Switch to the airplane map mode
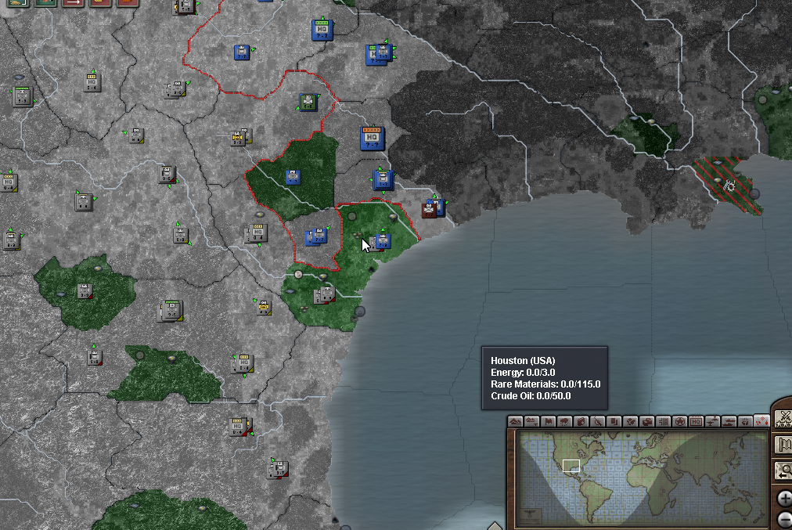The height and width of the screenshot is (530, 792). (713, 421)
